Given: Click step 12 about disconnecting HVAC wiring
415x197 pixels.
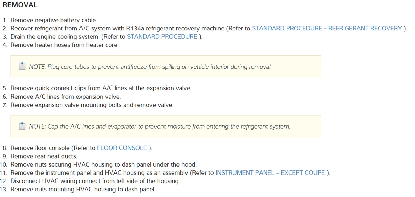Looking at the screenshot, I should (95, 181).
